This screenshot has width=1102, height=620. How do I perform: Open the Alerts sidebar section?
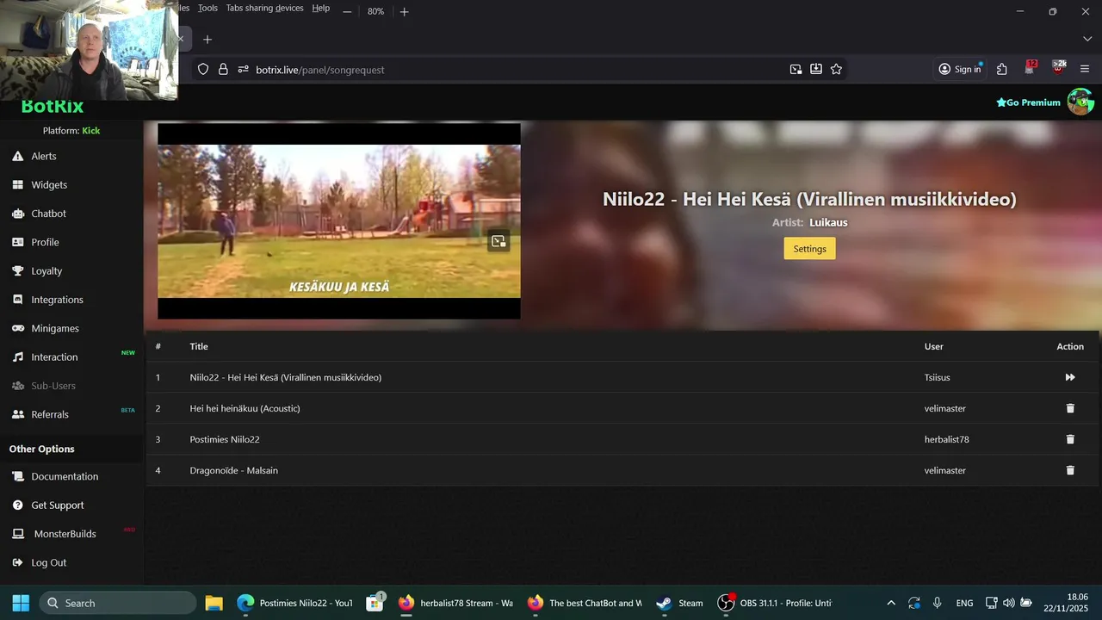tap(44, 156)
